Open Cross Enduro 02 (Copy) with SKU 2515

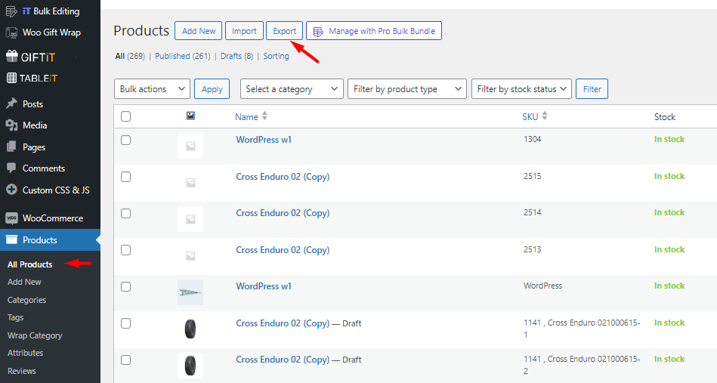pyautogui.click(x=283, y=177)
